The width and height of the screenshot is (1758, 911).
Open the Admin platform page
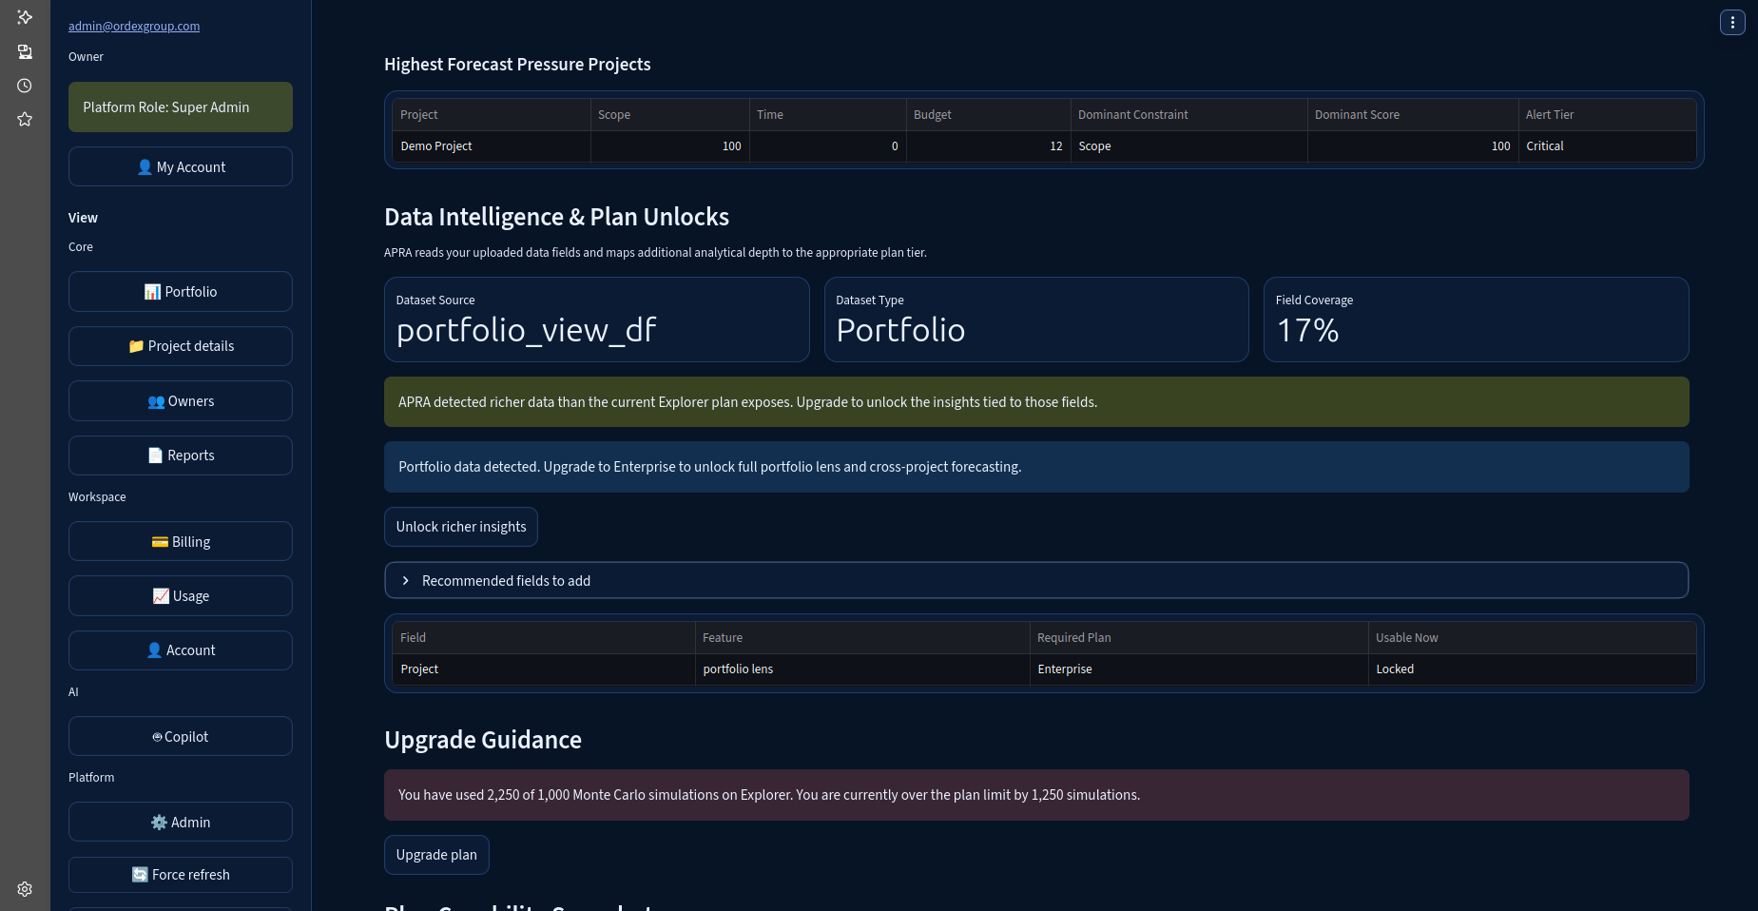click(181, 822)
